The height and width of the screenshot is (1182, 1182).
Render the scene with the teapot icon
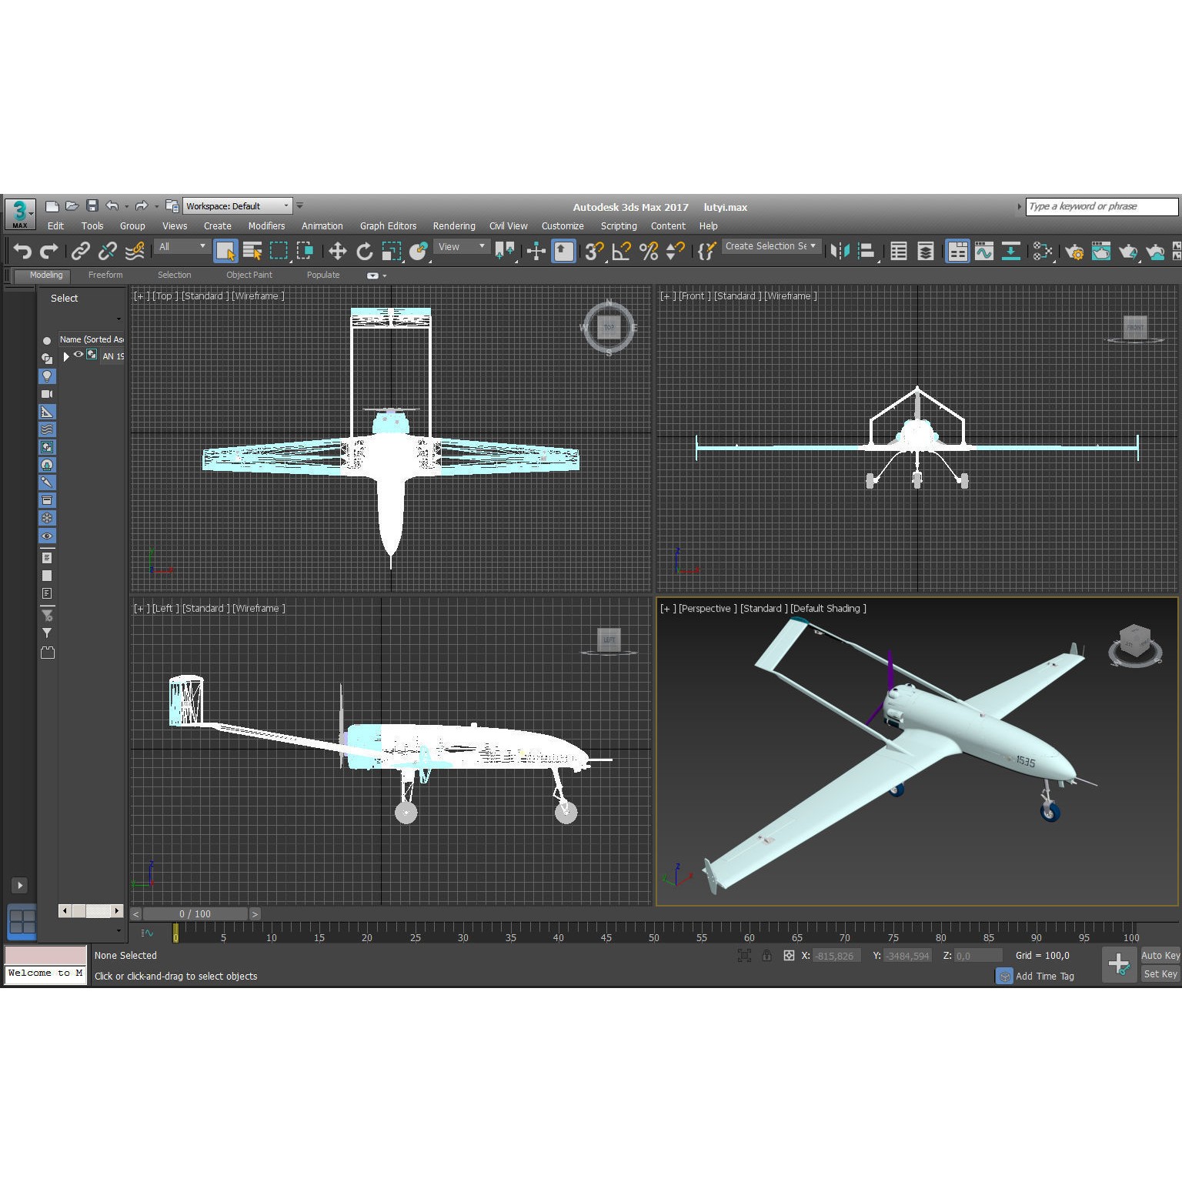coord(1129,251)
